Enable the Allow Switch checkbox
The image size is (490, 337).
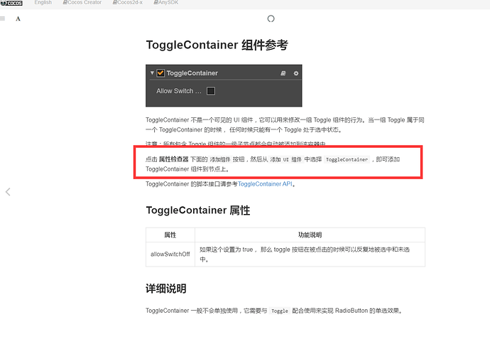click(x=211, y=91)
